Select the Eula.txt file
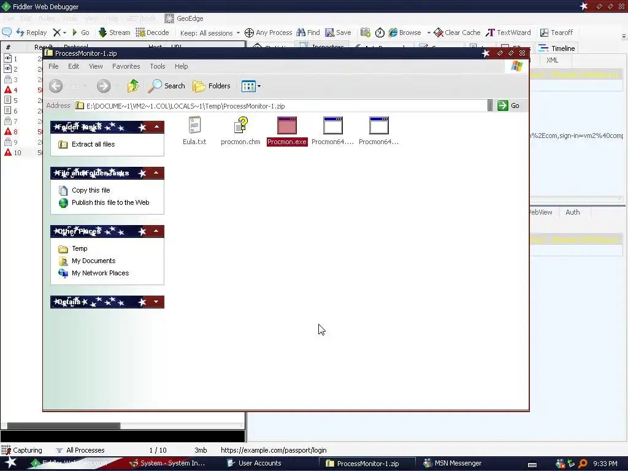 [194, 131]
